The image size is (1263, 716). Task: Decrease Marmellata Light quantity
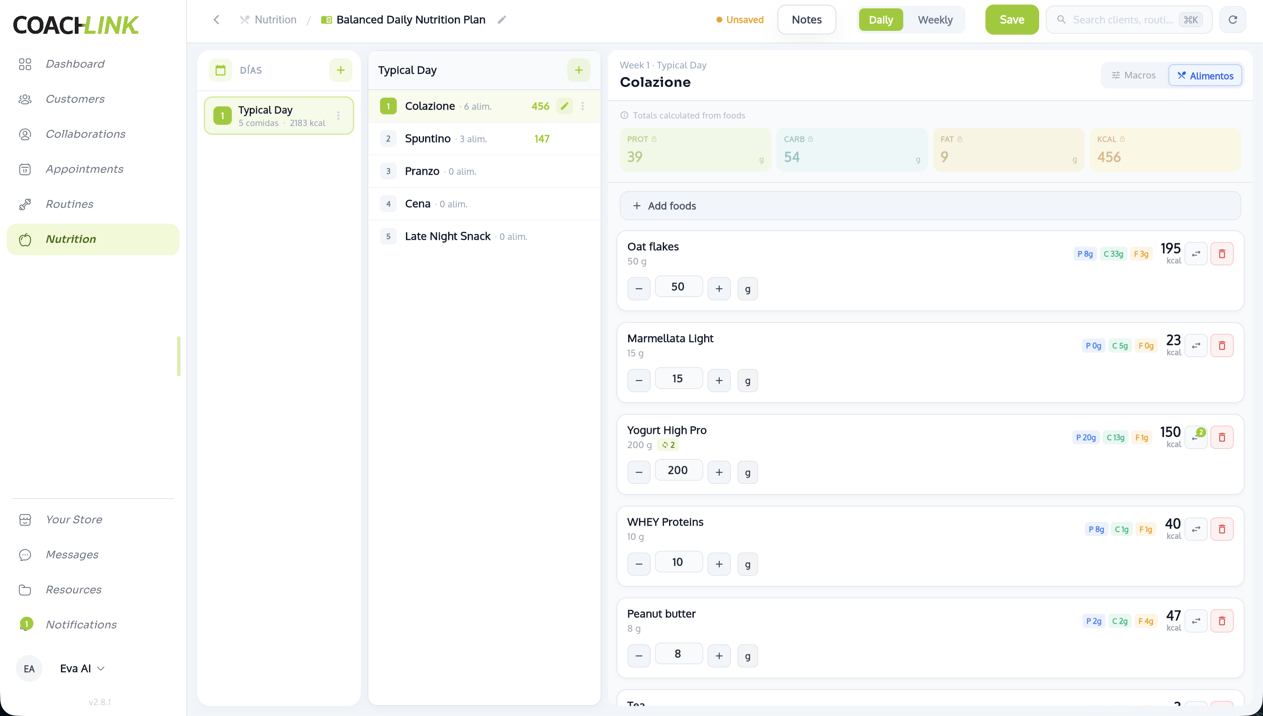(638, 380)
